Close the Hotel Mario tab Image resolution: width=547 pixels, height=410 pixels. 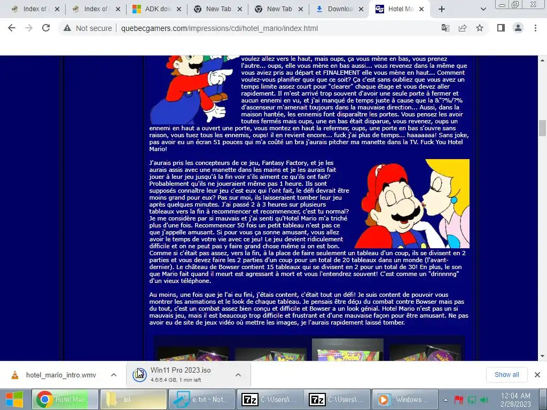(421, 9)
